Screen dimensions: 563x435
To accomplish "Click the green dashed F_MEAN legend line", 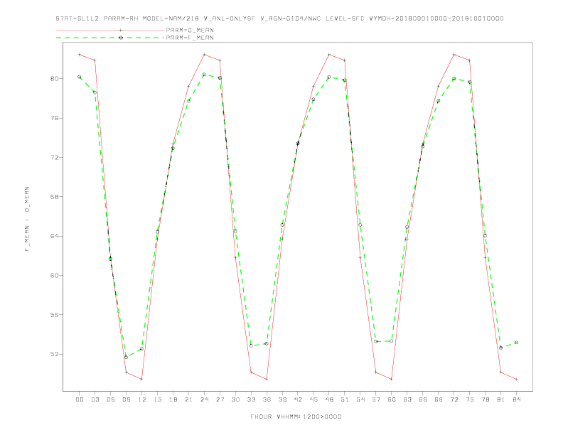I will pyautogui.click(x=110, y=38).
